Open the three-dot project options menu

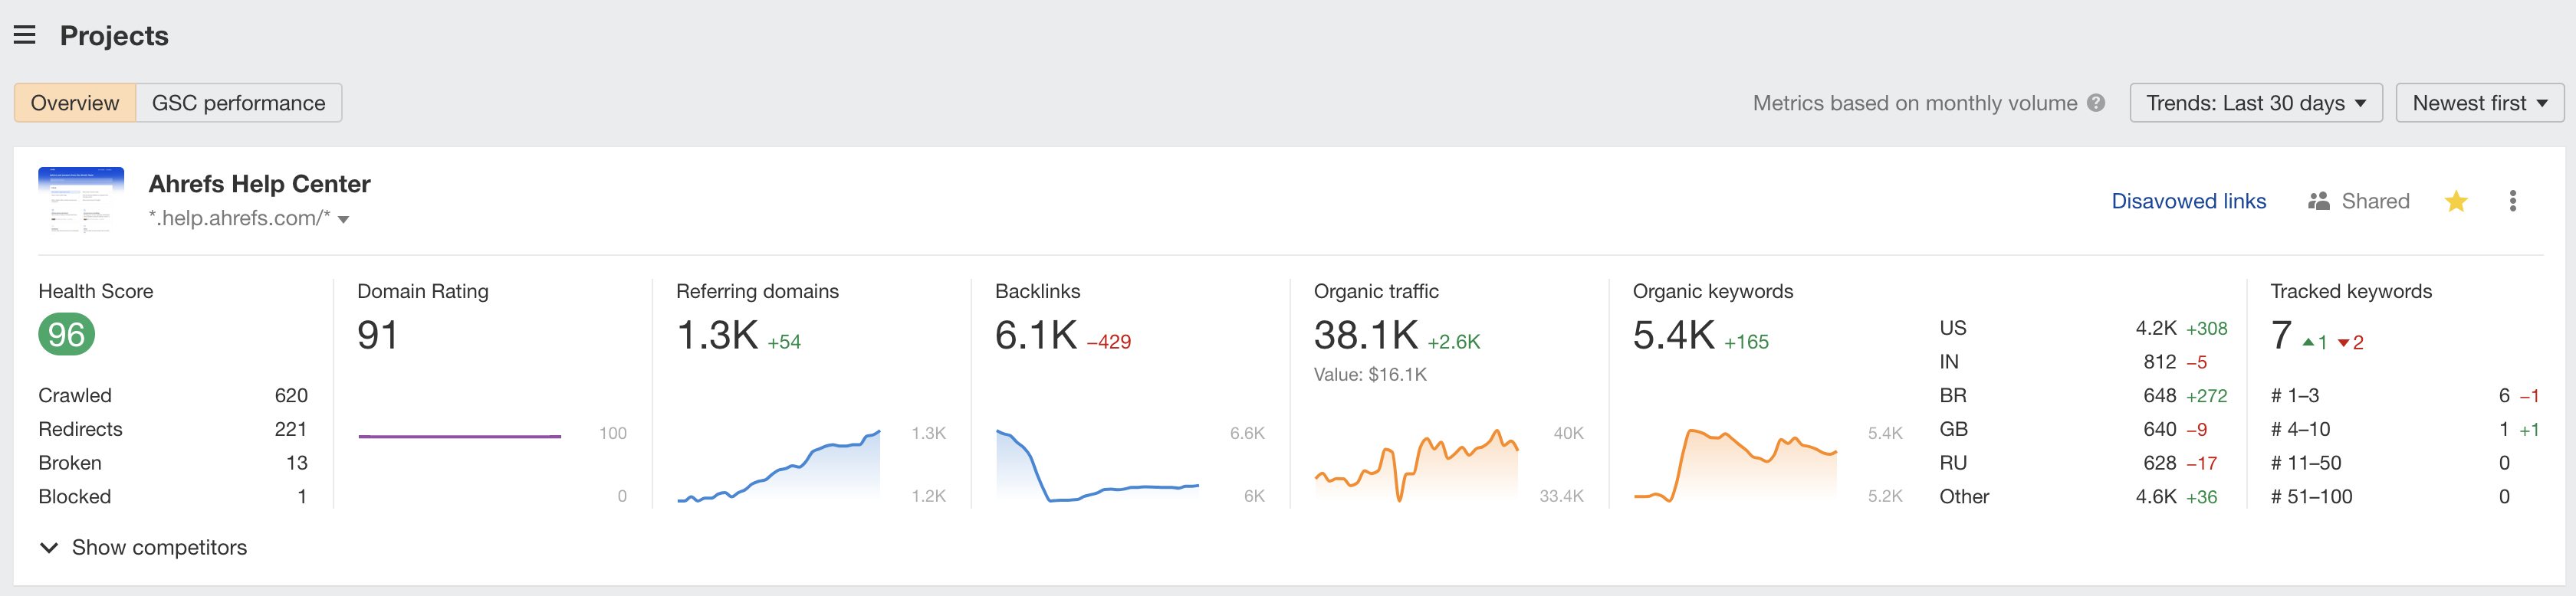point(2512,202)
